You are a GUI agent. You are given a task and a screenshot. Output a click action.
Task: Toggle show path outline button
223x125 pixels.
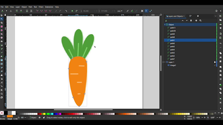pyautogui.click(x=151, y=11)
